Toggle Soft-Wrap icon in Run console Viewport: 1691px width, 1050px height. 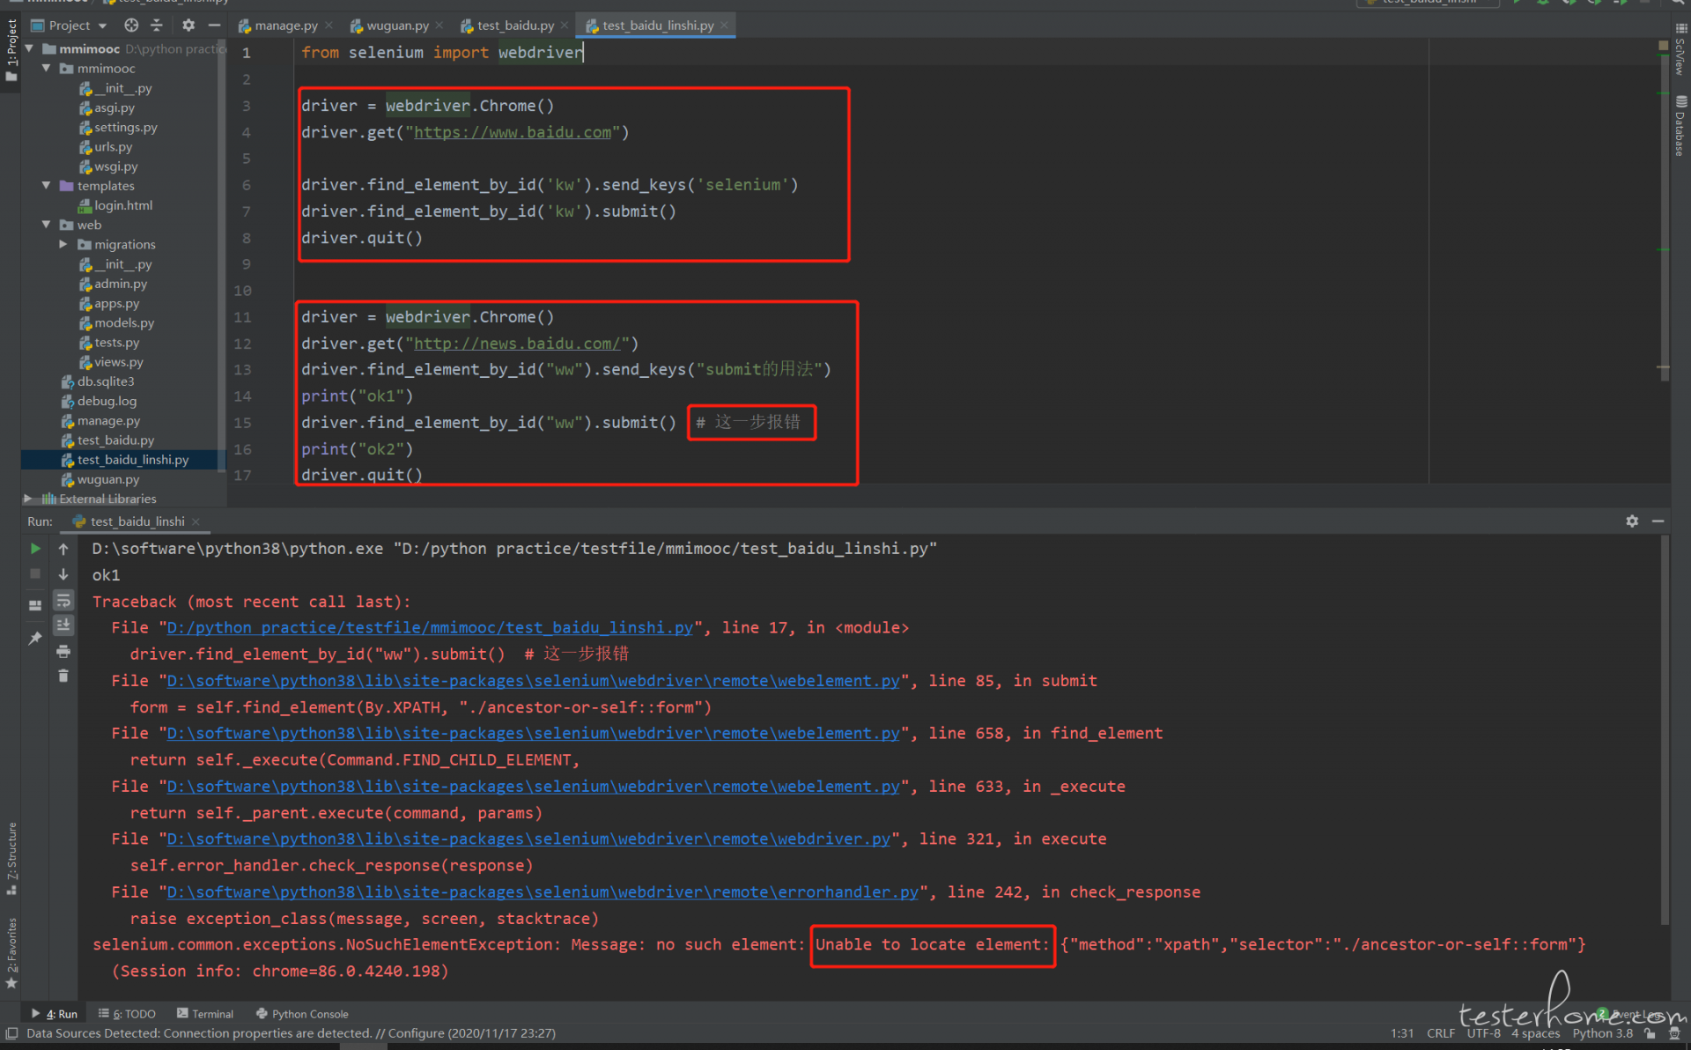[x=63, y=601]
